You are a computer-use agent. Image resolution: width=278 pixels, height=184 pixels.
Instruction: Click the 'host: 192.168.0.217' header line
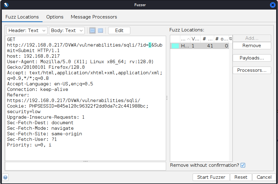tap(33, 56)
